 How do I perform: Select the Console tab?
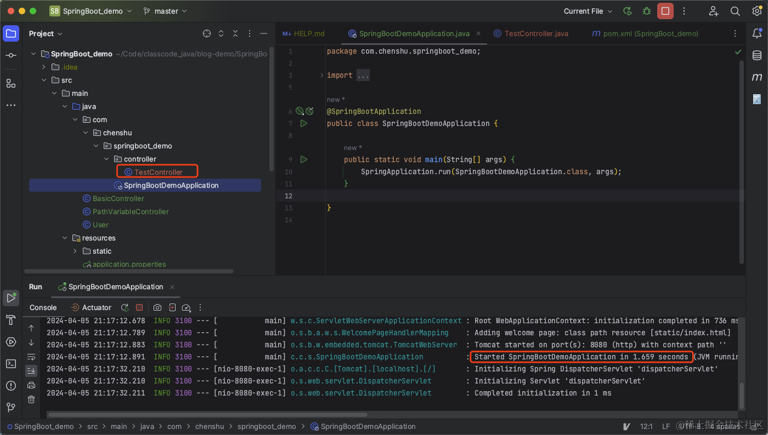coord(43,307)
